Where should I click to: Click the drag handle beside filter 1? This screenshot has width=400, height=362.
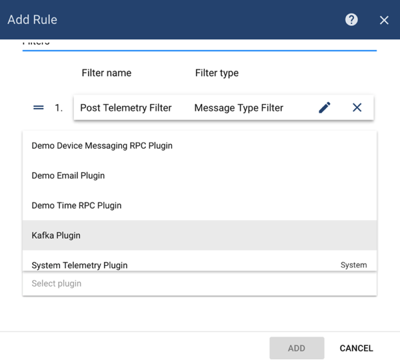pos(39,107)
